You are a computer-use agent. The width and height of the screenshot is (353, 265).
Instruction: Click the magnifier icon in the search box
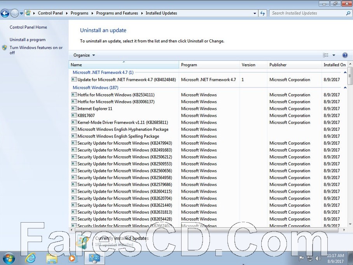pos(348,13)
